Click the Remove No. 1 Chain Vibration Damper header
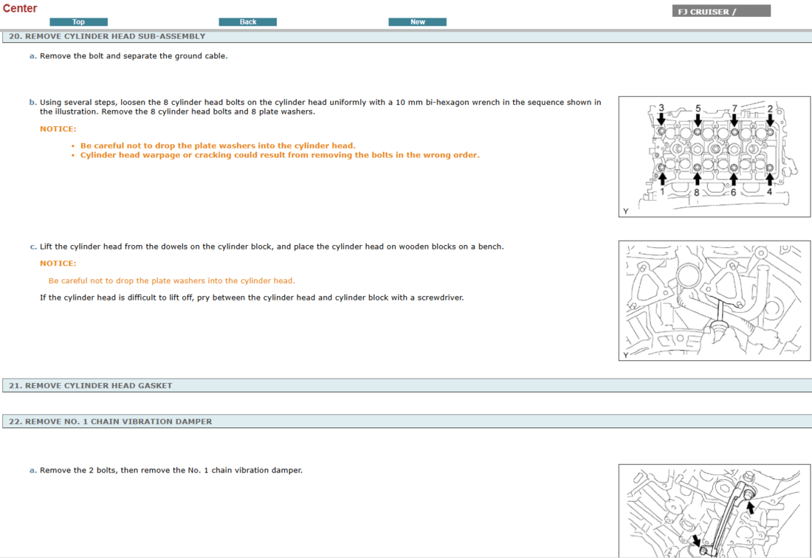The height and width of the screenshot is (558, 812). pyautogui.click(x=110, y=421)
